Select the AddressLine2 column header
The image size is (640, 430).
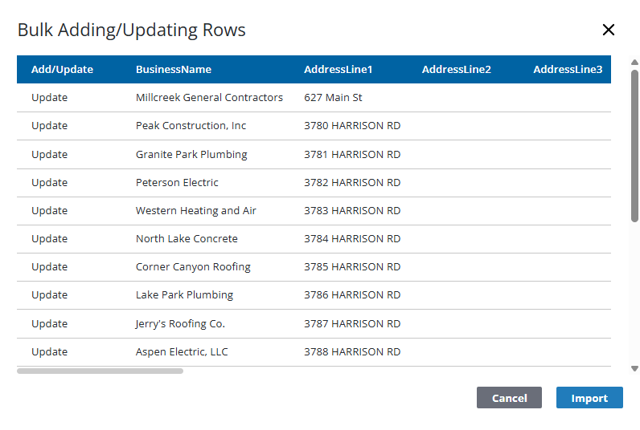click(456, 70)
